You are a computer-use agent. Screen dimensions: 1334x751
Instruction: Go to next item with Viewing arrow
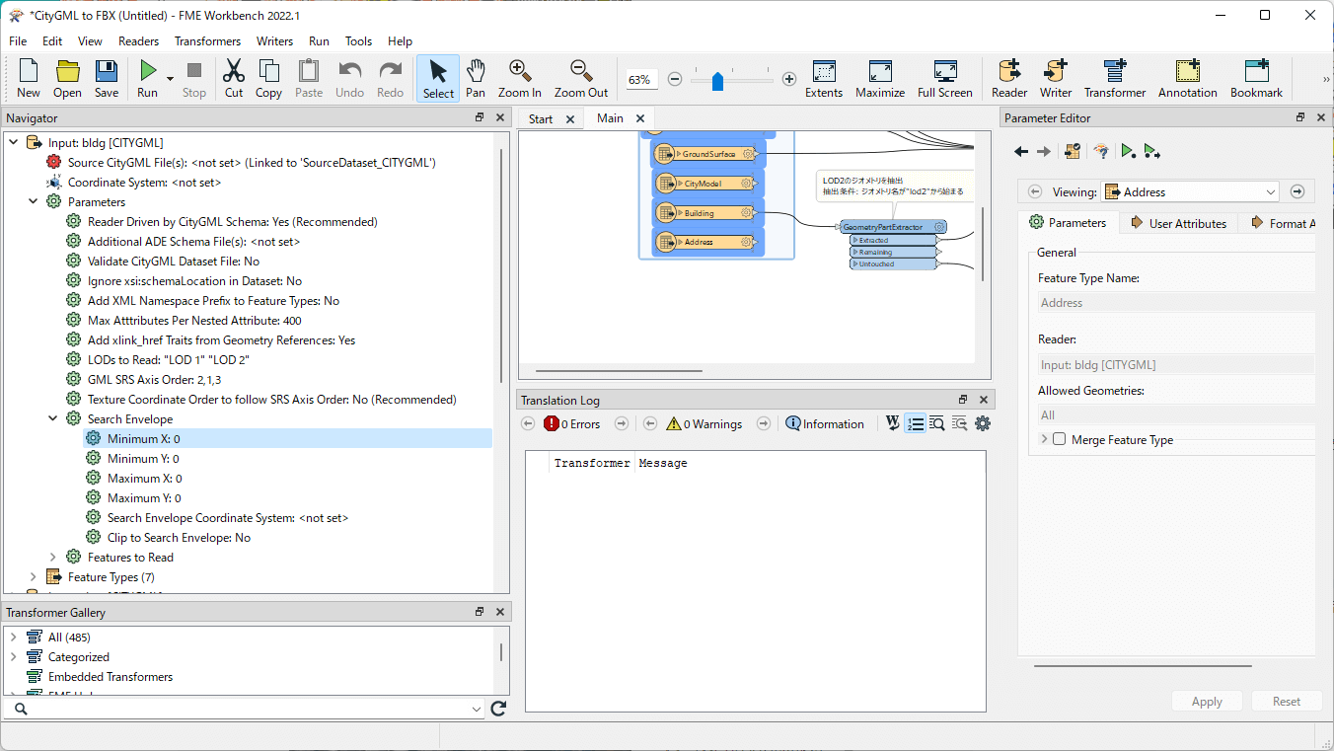[x=1297, y=191]
